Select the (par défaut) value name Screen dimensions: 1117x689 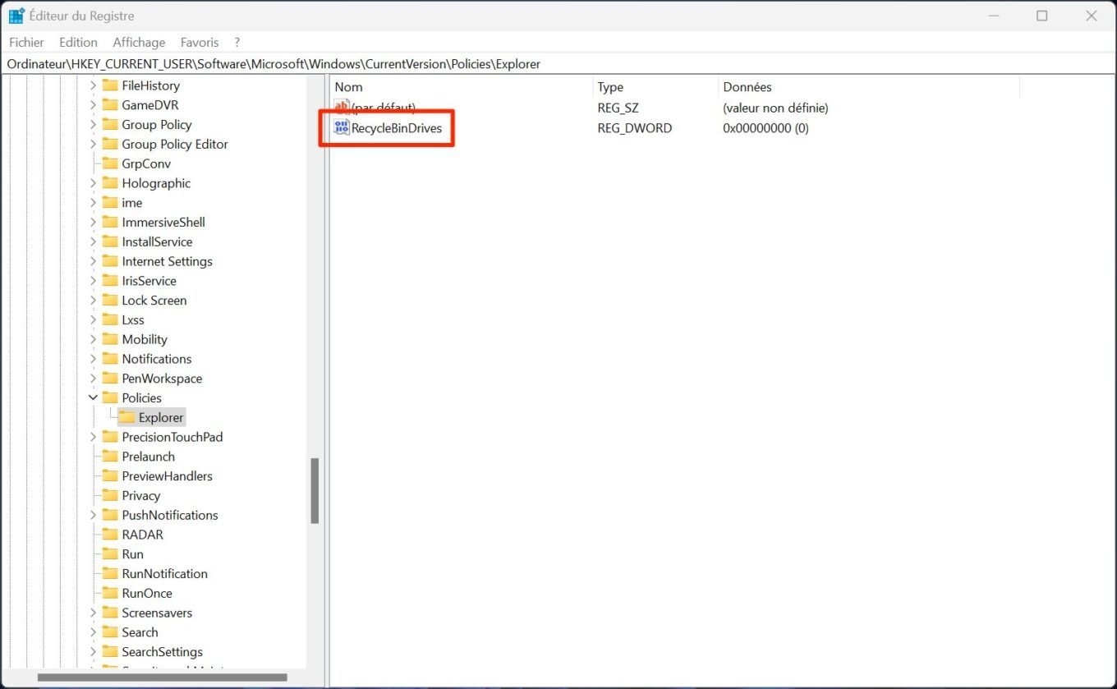click(384, 108)
